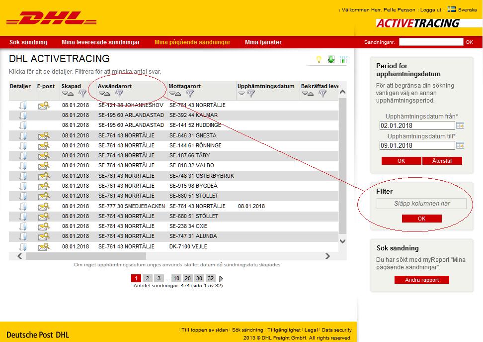This screenshot has width=483, height=342.
Task: Filter the Mottagarort column
Action: (190, 94)
